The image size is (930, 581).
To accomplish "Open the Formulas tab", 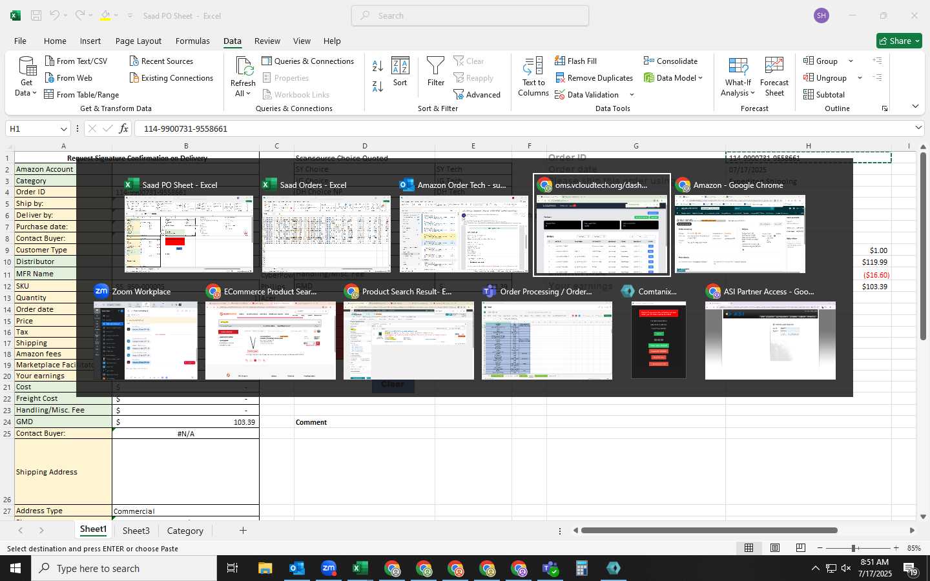I will [x=192, y=41].
